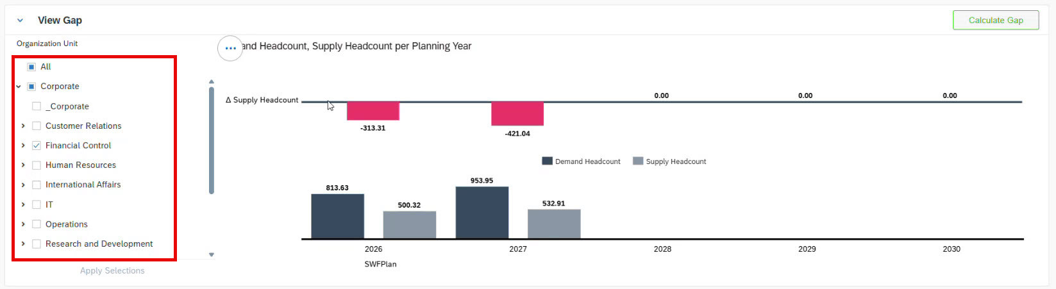Expand the Customer Relations node

[24, 126]
